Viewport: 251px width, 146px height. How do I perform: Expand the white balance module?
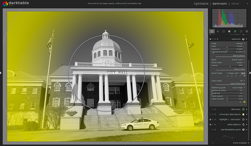(246, 125)
